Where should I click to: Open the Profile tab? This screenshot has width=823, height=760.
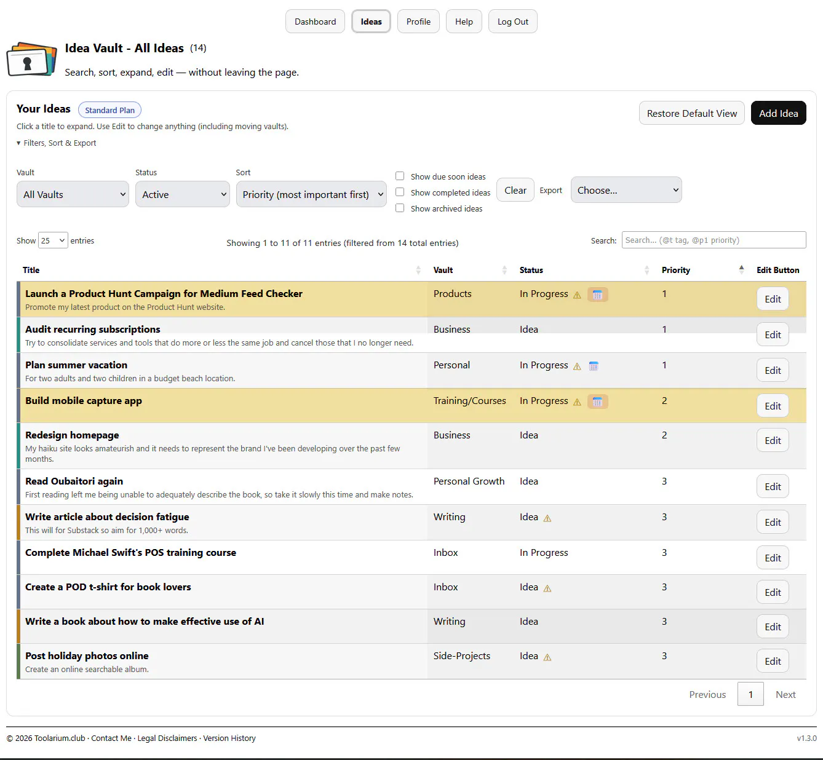[x=418, y=22]
